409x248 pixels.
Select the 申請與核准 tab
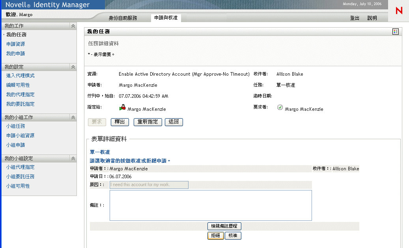point(166,18)
